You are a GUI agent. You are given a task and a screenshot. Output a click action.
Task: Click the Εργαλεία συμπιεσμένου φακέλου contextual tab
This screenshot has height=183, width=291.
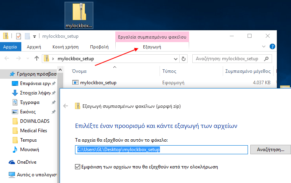[152, 37]
